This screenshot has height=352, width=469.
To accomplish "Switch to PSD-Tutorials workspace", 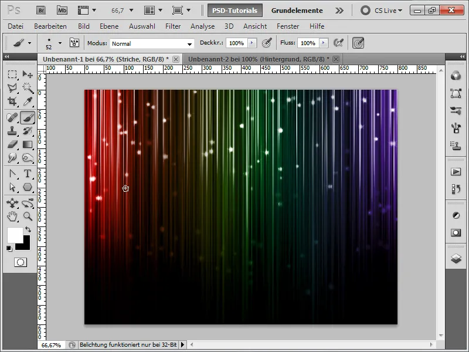I will [235, 11].
